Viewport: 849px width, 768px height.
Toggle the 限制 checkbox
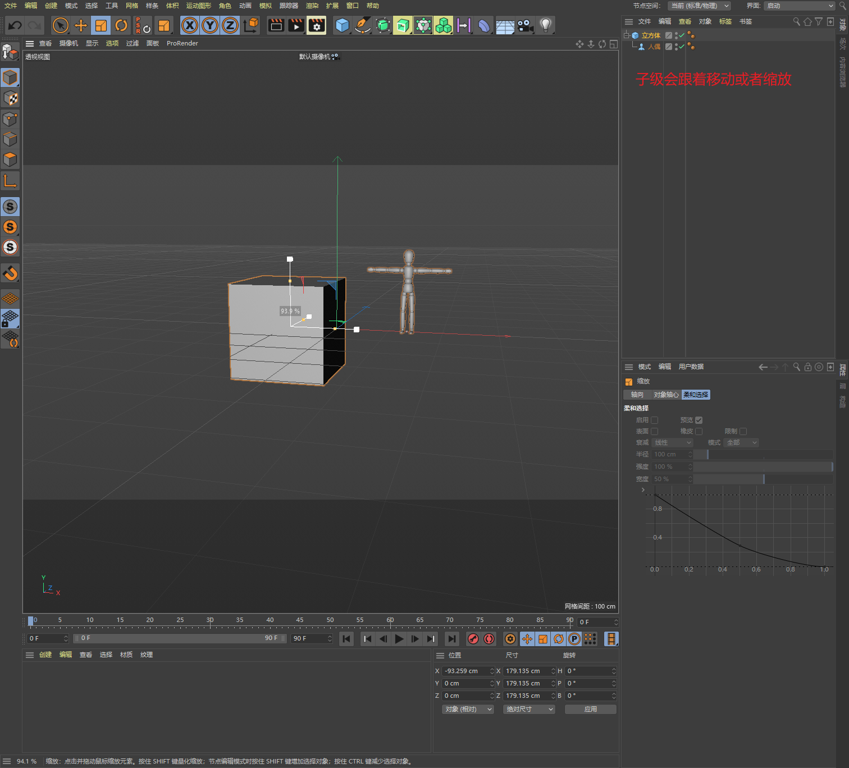click(743, 431)
